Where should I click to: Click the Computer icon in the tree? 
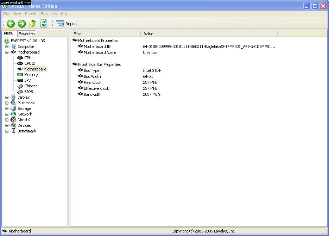click(14, 46)
